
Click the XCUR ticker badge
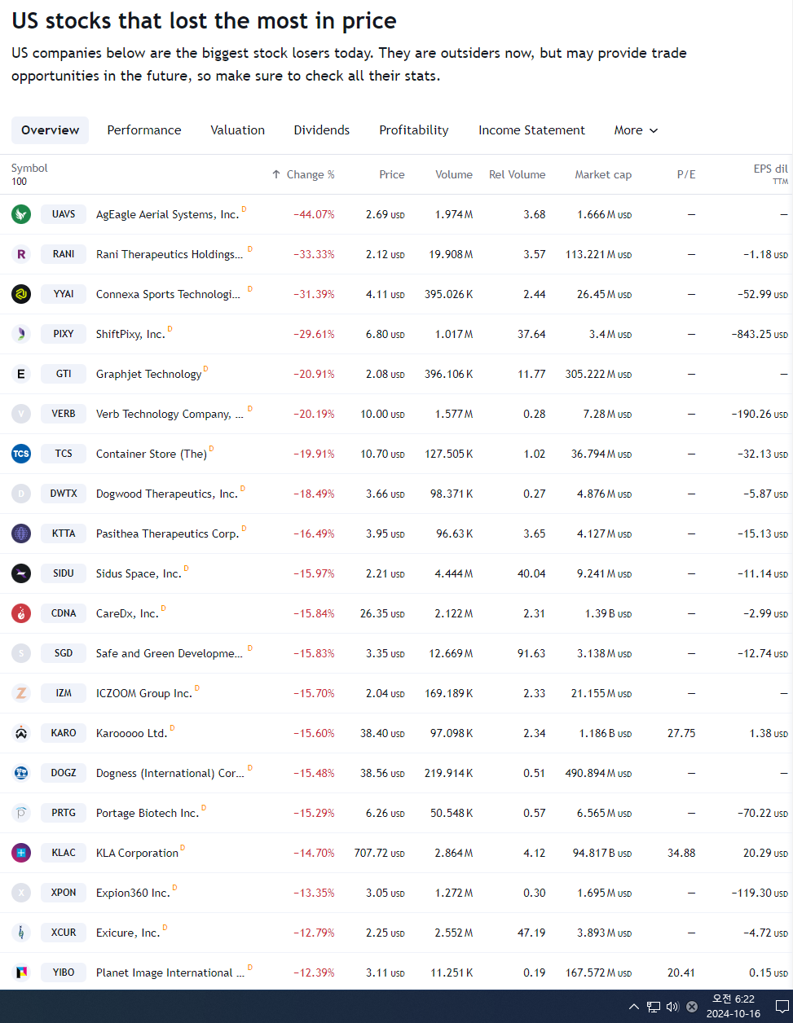click(x=64, y=933)
